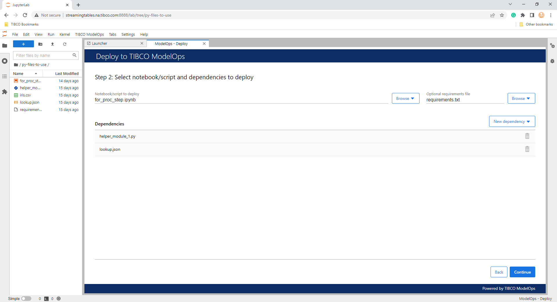Open the Run menu
The height and width of the screenshot is (302, 557).
click(51, 34)
